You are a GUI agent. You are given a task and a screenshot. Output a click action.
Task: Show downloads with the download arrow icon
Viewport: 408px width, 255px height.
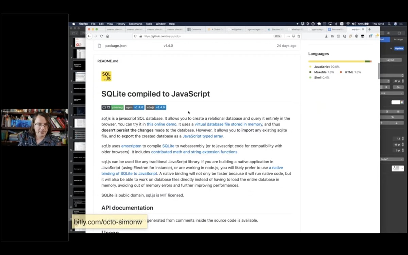click(326, 36)
